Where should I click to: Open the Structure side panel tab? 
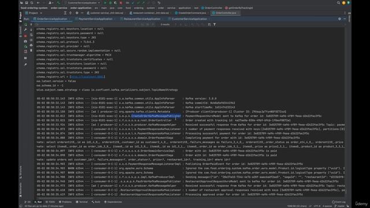pos(21,172)
